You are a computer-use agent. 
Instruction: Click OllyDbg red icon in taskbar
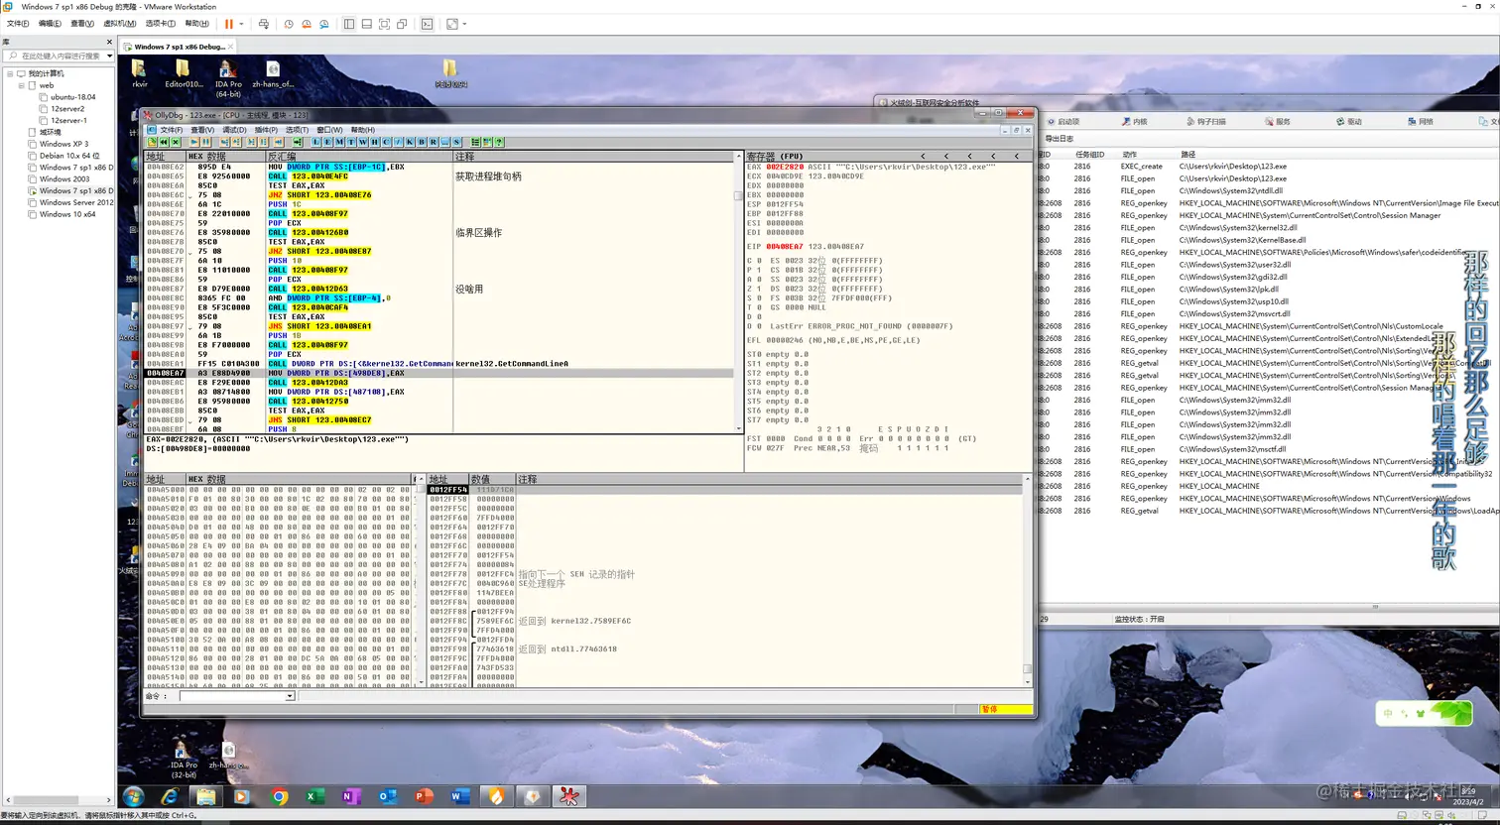click(x=568, y=796)
